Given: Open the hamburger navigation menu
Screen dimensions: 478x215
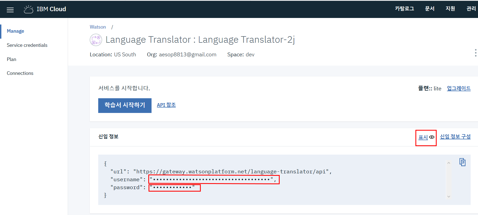Looking at the screenshot, I should [10, 10].
